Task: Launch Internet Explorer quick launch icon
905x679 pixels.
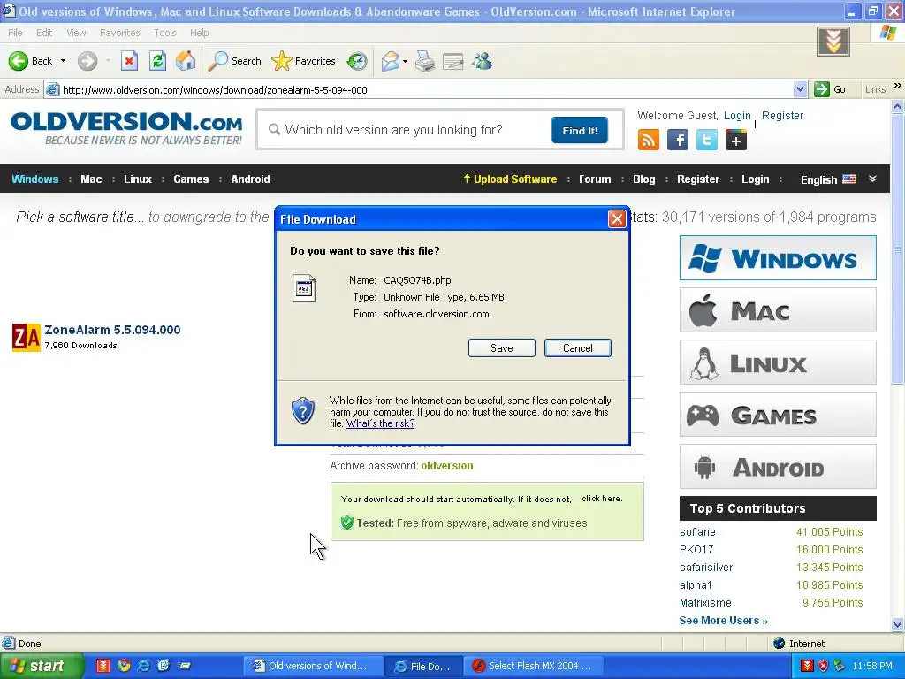Action: point(143,666)
